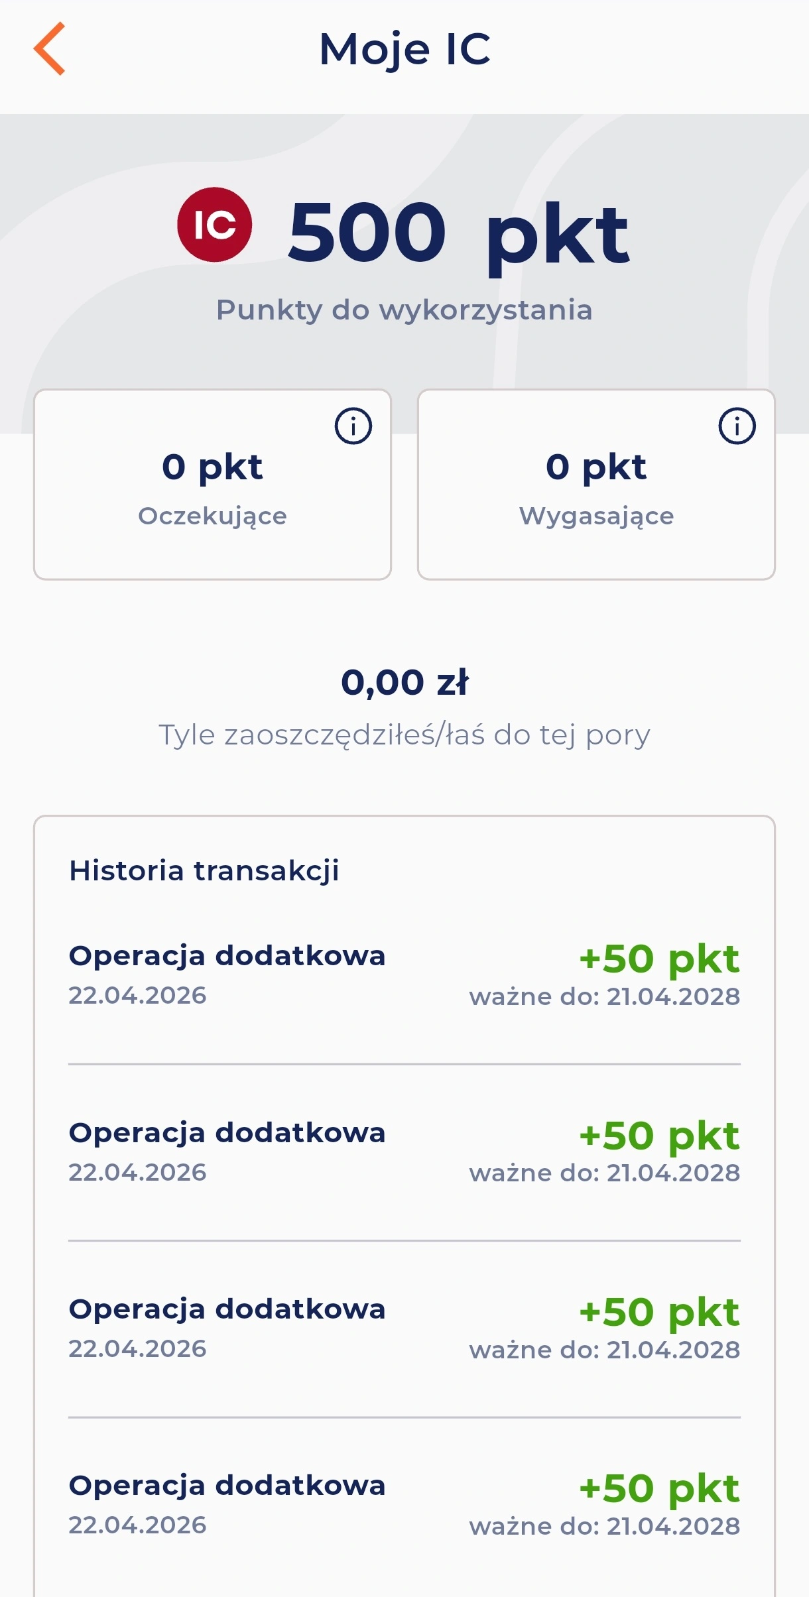The width and height of the screenshot is (809, 1597).
Task: Tap the first transaction's +50 pkt amount
Action: tap(658, 959)
